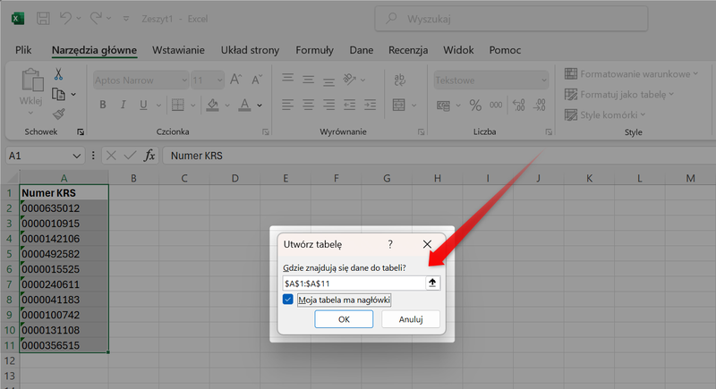Open the Plik menu
This screenshot has height=389, width=716.
pos(23,50)
